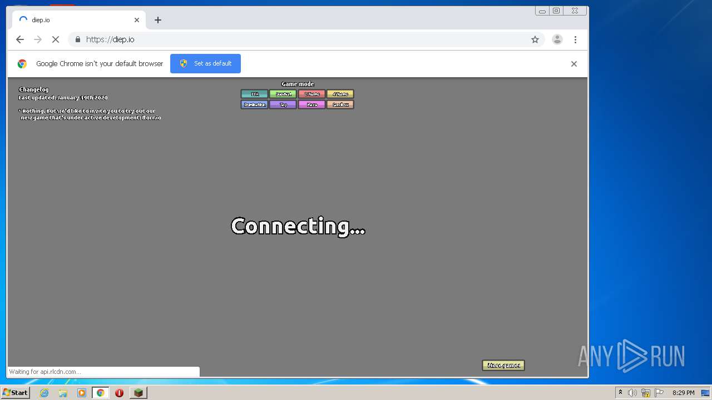Open the network status tray icon
Image resolution: width=712 pixels, height=400 pixels.
pyautogui.click(x=646, y=393)
